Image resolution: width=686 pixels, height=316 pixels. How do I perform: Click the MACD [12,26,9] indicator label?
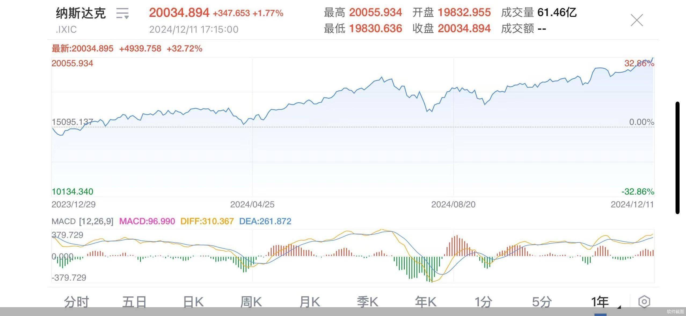click(x=83, y=222)
